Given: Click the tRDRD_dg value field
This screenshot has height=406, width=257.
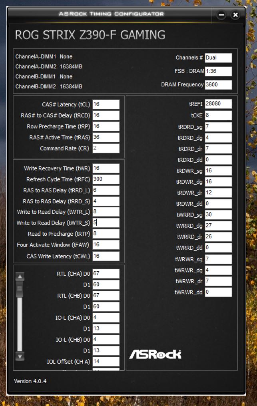Looking at the screenshot, I should coord(218,138).
